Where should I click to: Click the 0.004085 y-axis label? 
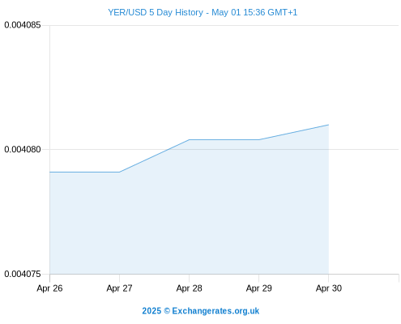coord(23,25)
